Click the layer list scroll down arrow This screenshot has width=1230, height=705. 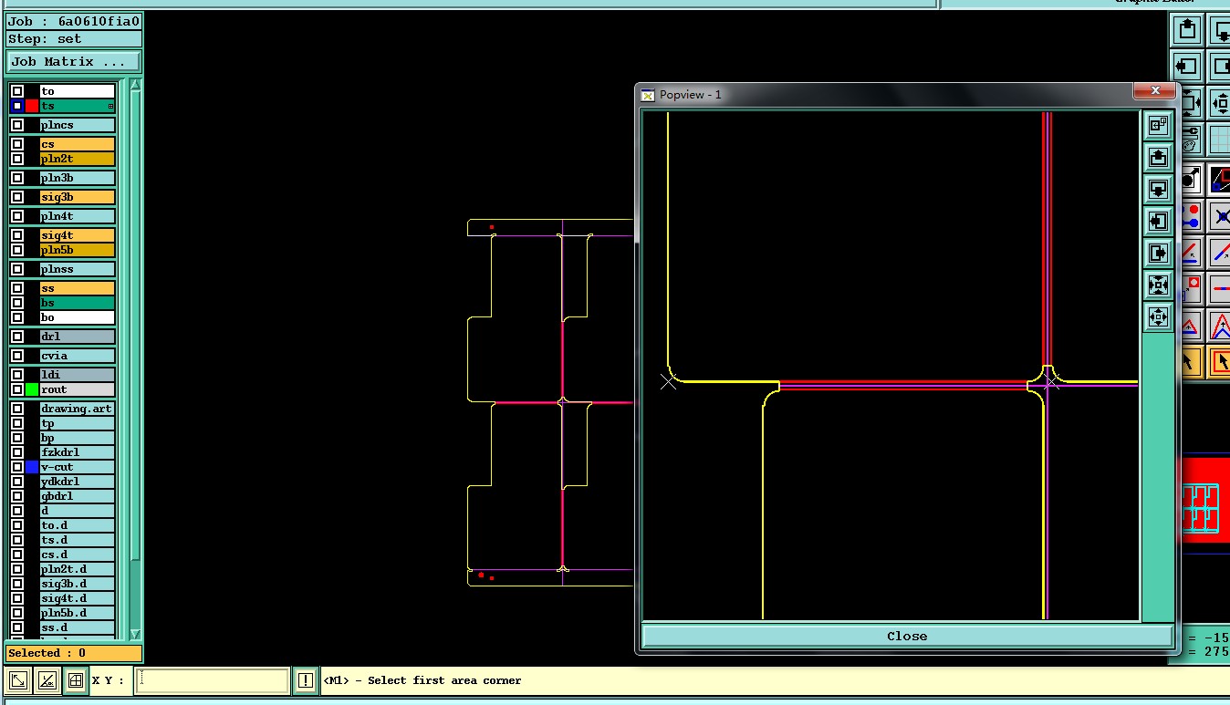[x=135, y=634]
